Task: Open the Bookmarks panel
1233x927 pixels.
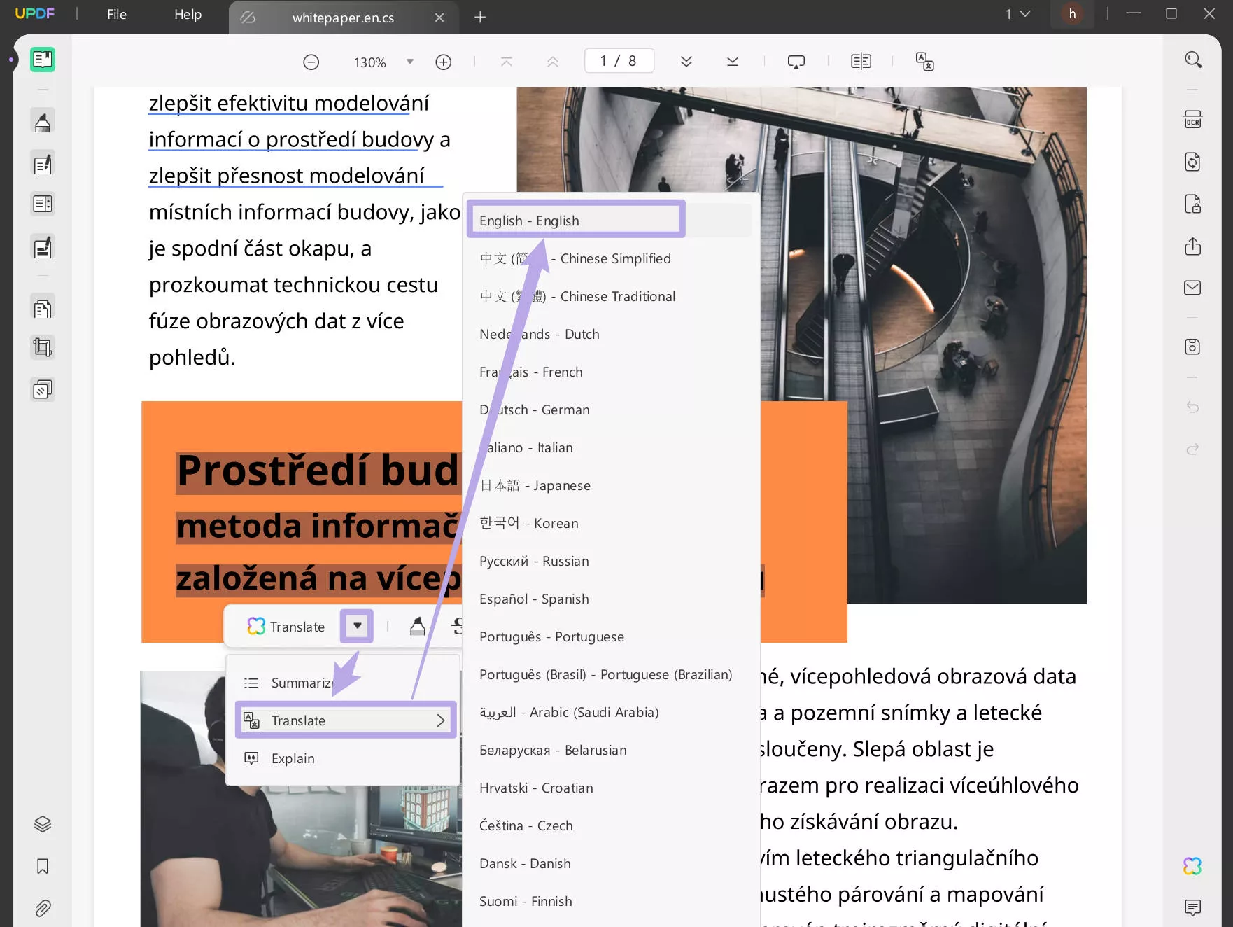Action: [43, 866]
